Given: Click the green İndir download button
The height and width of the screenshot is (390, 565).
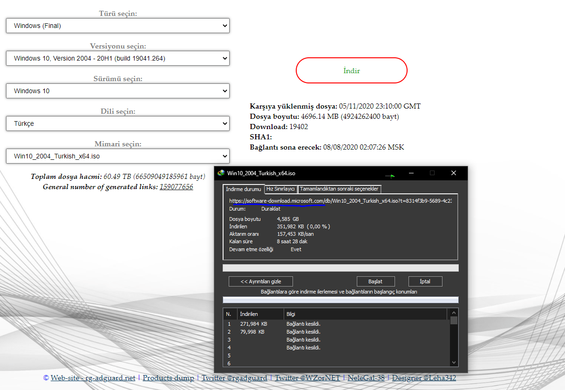Looking at the screenshot, I should click(352, 70).
